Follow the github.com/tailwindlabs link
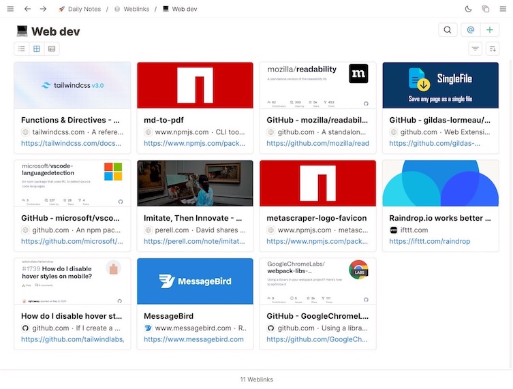The image size is (513, 389). (x=73, y=339)
